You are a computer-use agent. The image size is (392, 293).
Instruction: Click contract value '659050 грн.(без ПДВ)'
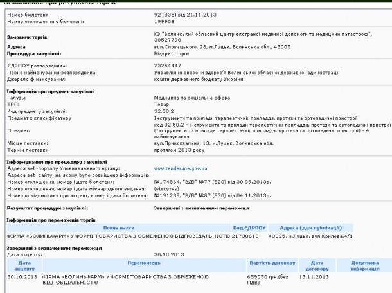click(268, 280)
